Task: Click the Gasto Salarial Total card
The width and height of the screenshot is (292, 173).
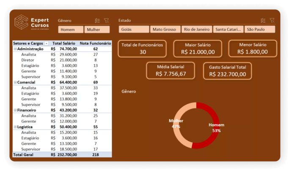Action: pos(227,71)
